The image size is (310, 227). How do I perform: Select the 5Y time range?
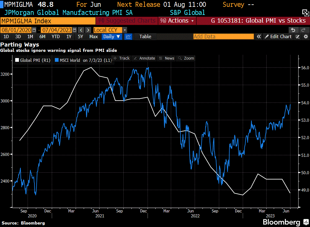click(81, 37)
